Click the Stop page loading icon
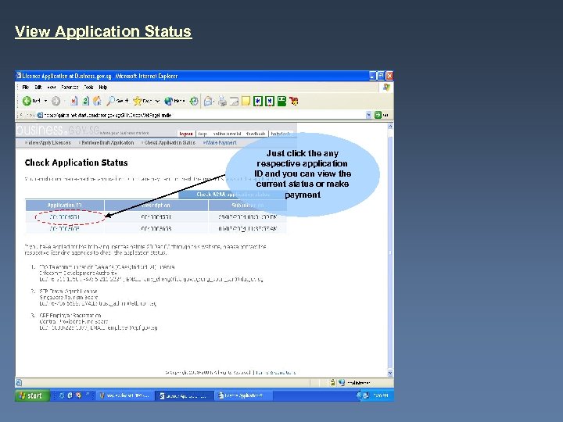The image size is (563, 422). (74, 101)
